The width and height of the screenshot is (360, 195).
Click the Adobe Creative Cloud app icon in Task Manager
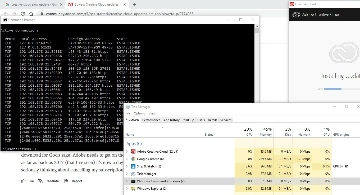click(x=133, y=152)
